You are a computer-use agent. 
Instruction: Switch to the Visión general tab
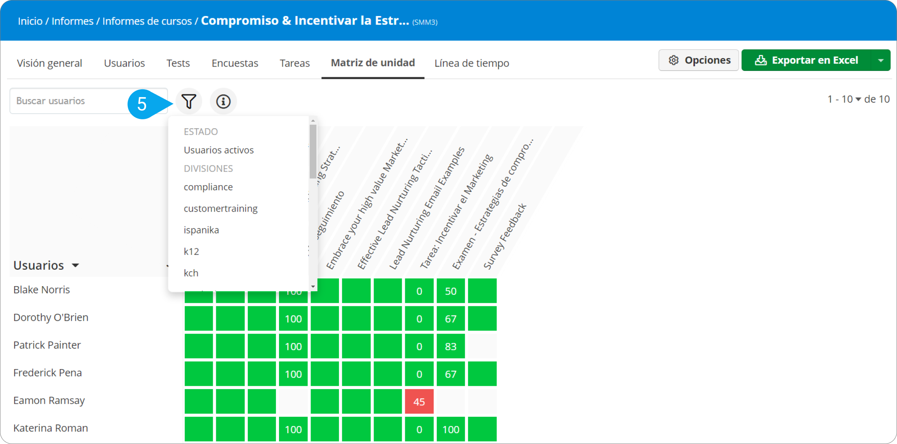tap(49, 63)
